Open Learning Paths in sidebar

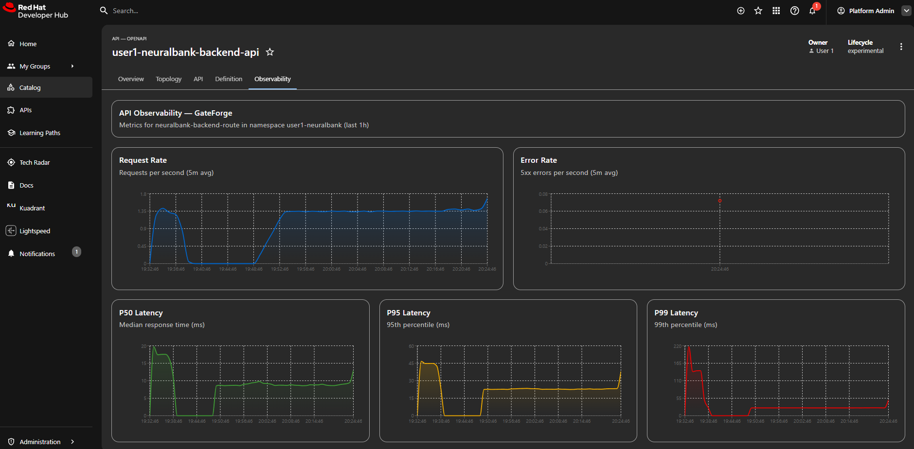tap(46, 133)
